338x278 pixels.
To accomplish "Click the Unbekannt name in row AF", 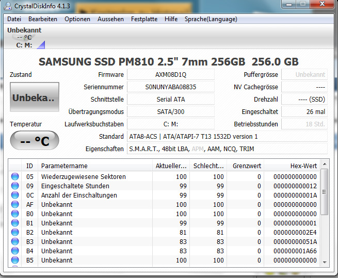I will point(57,205).
